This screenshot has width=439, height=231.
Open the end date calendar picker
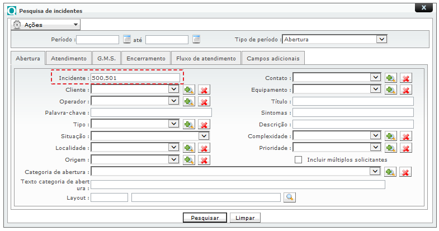click(x=196, y=39)
